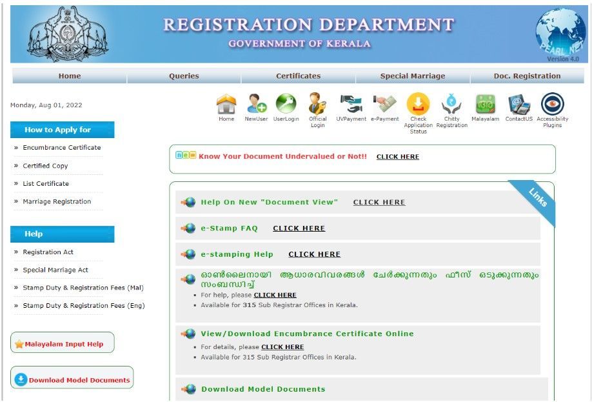Switch site language using the Malayalam icon
This screenshot has height=402, width=592.
pos(486,103)
